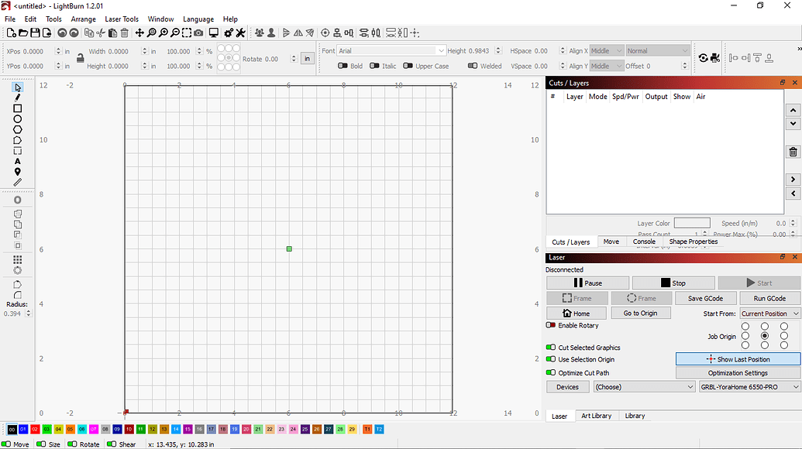Screen dimensions: 802x449
Task: Select the Ellipse drawing tool
Action: coord(17,119)
